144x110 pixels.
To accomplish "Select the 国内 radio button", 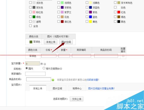I will pos(26,68).
